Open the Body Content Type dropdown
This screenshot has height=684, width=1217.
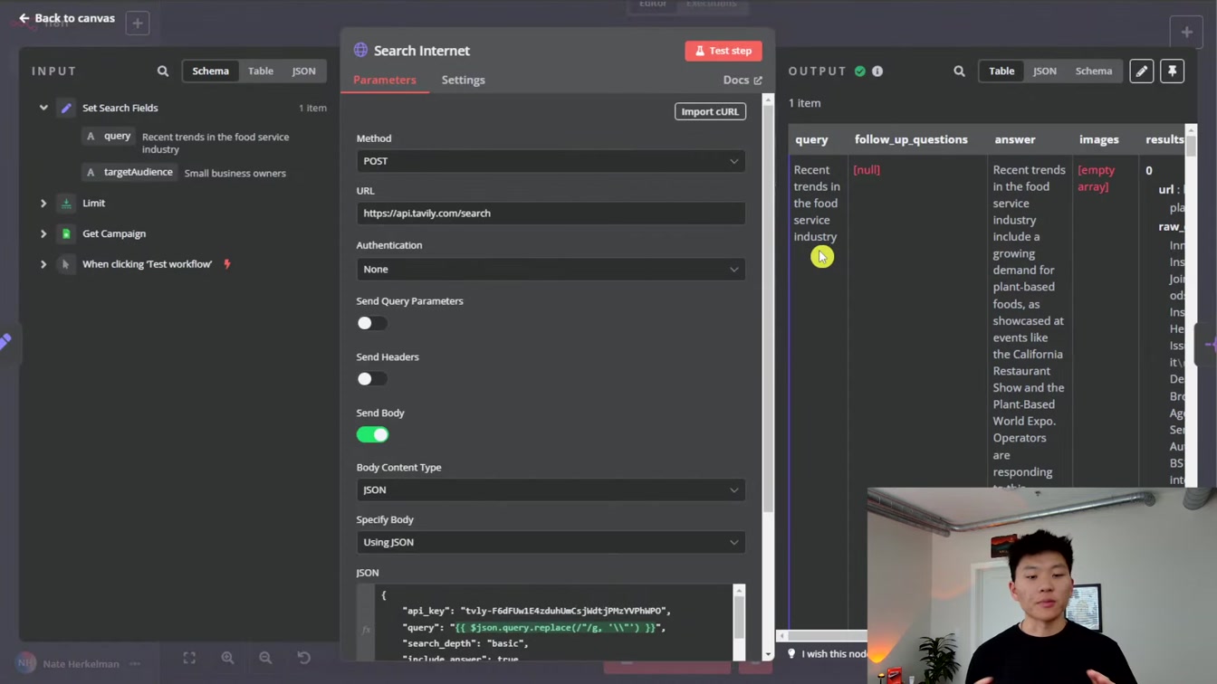coord(551,489)
